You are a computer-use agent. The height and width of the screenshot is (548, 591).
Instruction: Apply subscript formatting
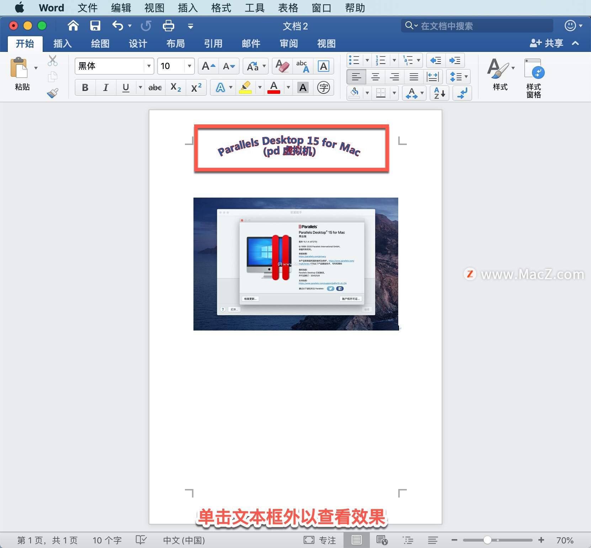coord(176,87)
